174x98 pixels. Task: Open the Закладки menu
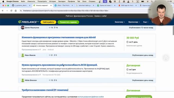click(x=62, y=1)
